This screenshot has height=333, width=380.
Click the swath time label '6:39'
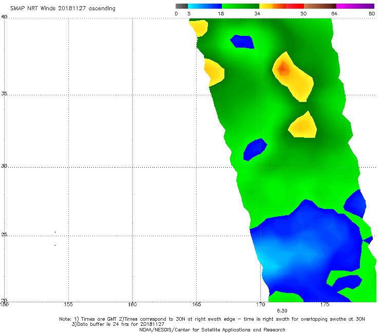(282, 311)
